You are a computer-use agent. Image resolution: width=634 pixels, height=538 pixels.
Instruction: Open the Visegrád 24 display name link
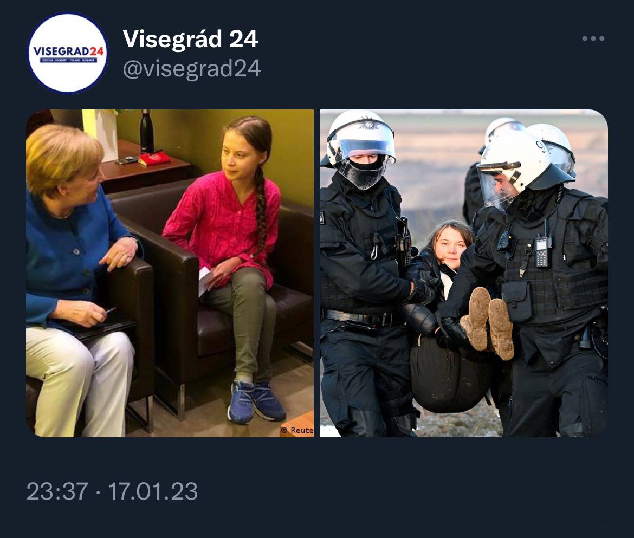(190, 39)
